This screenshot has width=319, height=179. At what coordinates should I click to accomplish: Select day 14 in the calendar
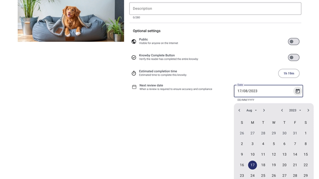pyautogui.click(x=295, y=155)
